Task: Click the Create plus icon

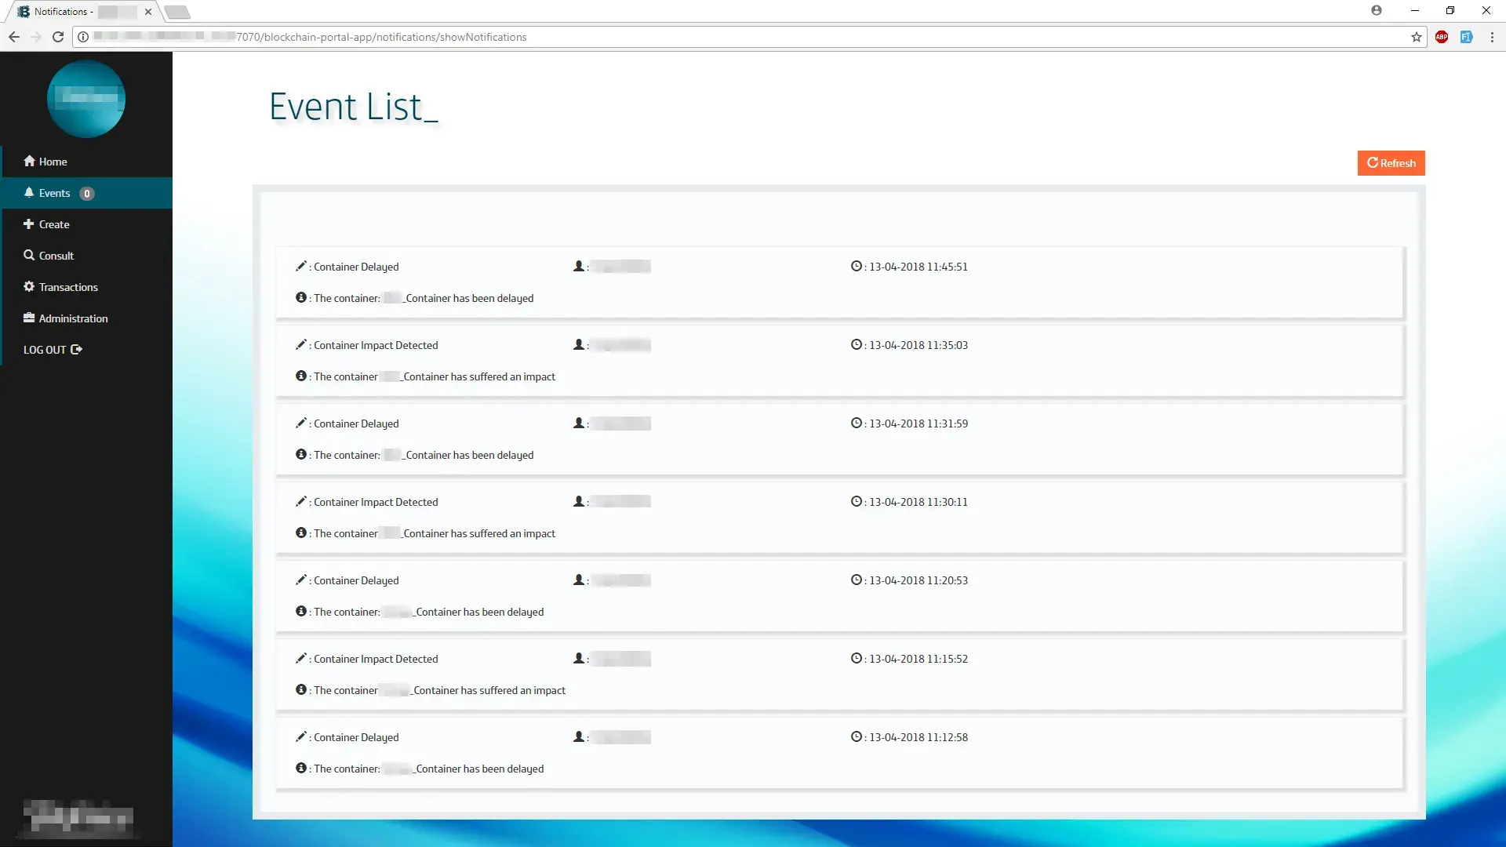Action: [x=29, y=224]
